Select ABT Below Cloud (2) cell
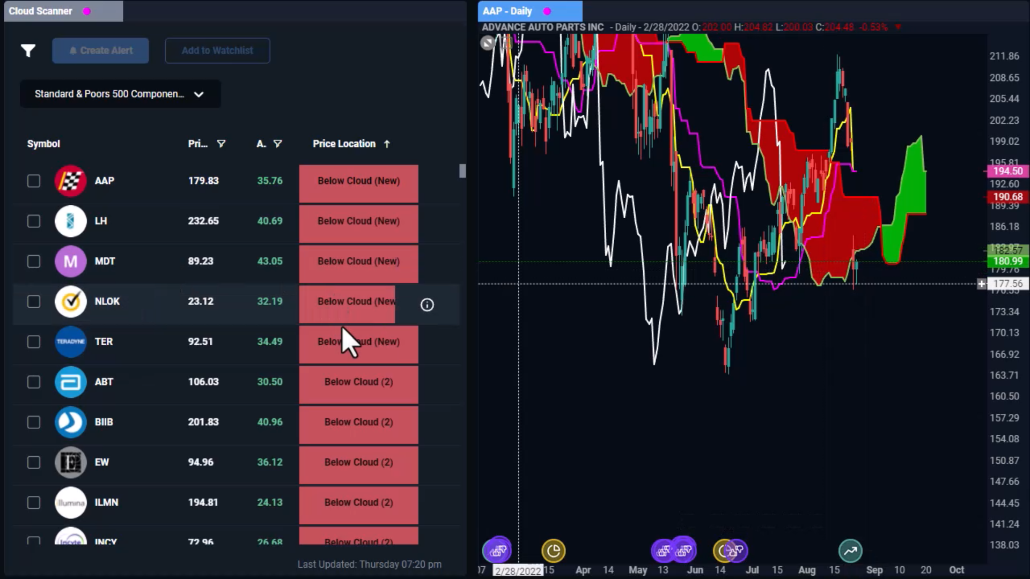Image resolution: width=1030 pixels, height=579 pixels. [358, 384]
